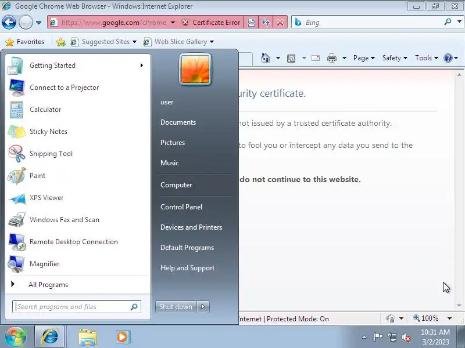Open the zoom level 100% dropdown
465x348 pixels.
click(449, 318)
